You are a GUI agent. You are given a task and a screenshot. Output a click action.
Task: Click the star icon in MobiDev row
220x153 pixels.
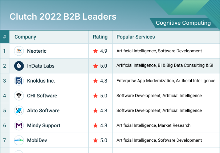[95, 140]
